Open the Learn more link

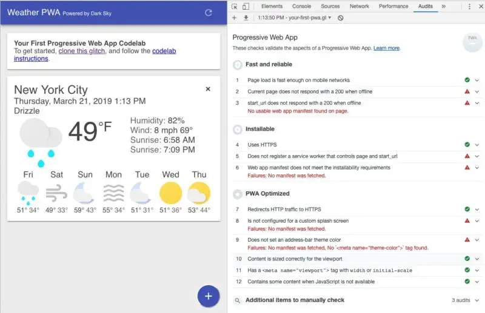386,48
